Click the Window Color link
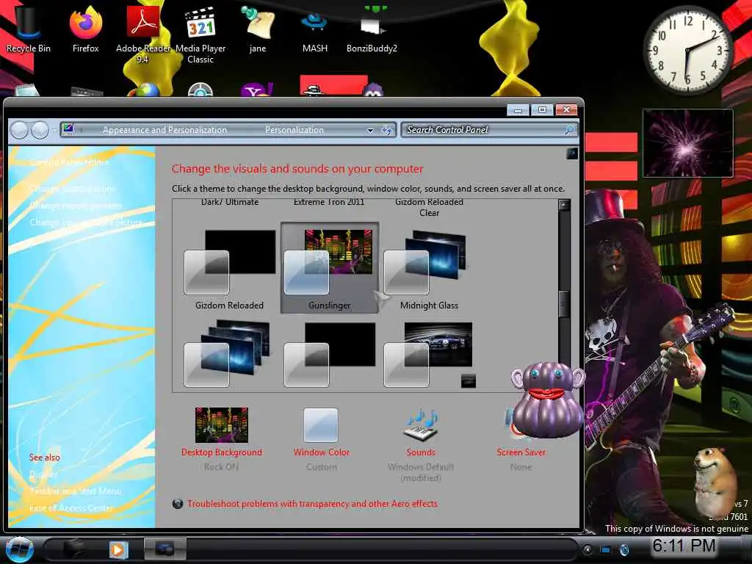Viewport: 752px width, 564px height. (x=322, y=452)
